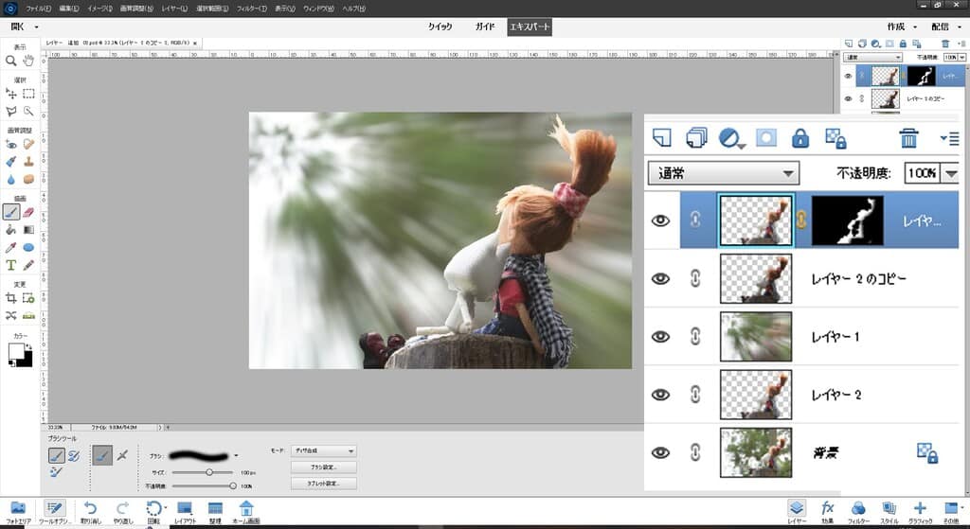Open the 不透明度 100% opacity dropdown arrow
Image resolution: width=970 pixels, height=529 pixels.
click(951, 174)
